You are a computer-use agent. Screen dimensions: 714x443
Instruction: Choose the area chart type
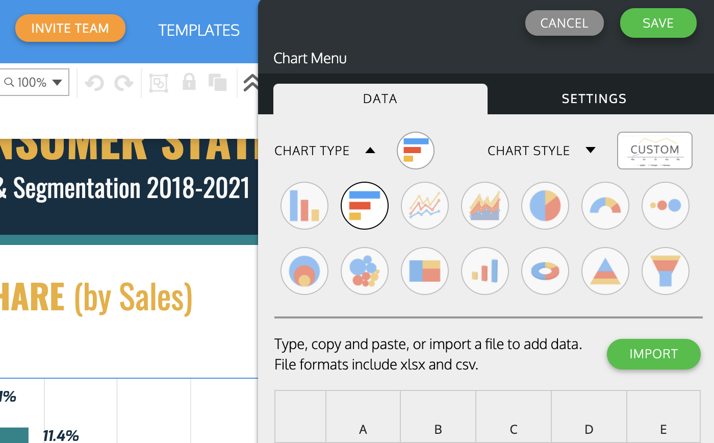click(x=485, y=206)
